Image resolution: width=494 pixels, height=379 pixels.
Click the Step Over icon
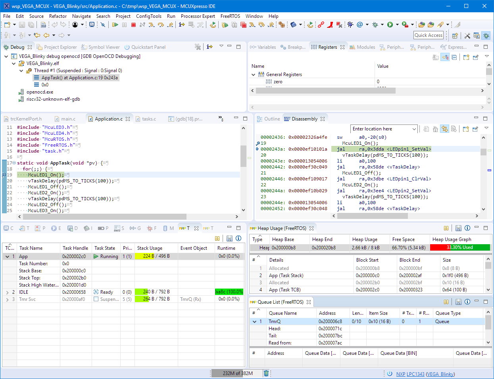coord(161,25)
